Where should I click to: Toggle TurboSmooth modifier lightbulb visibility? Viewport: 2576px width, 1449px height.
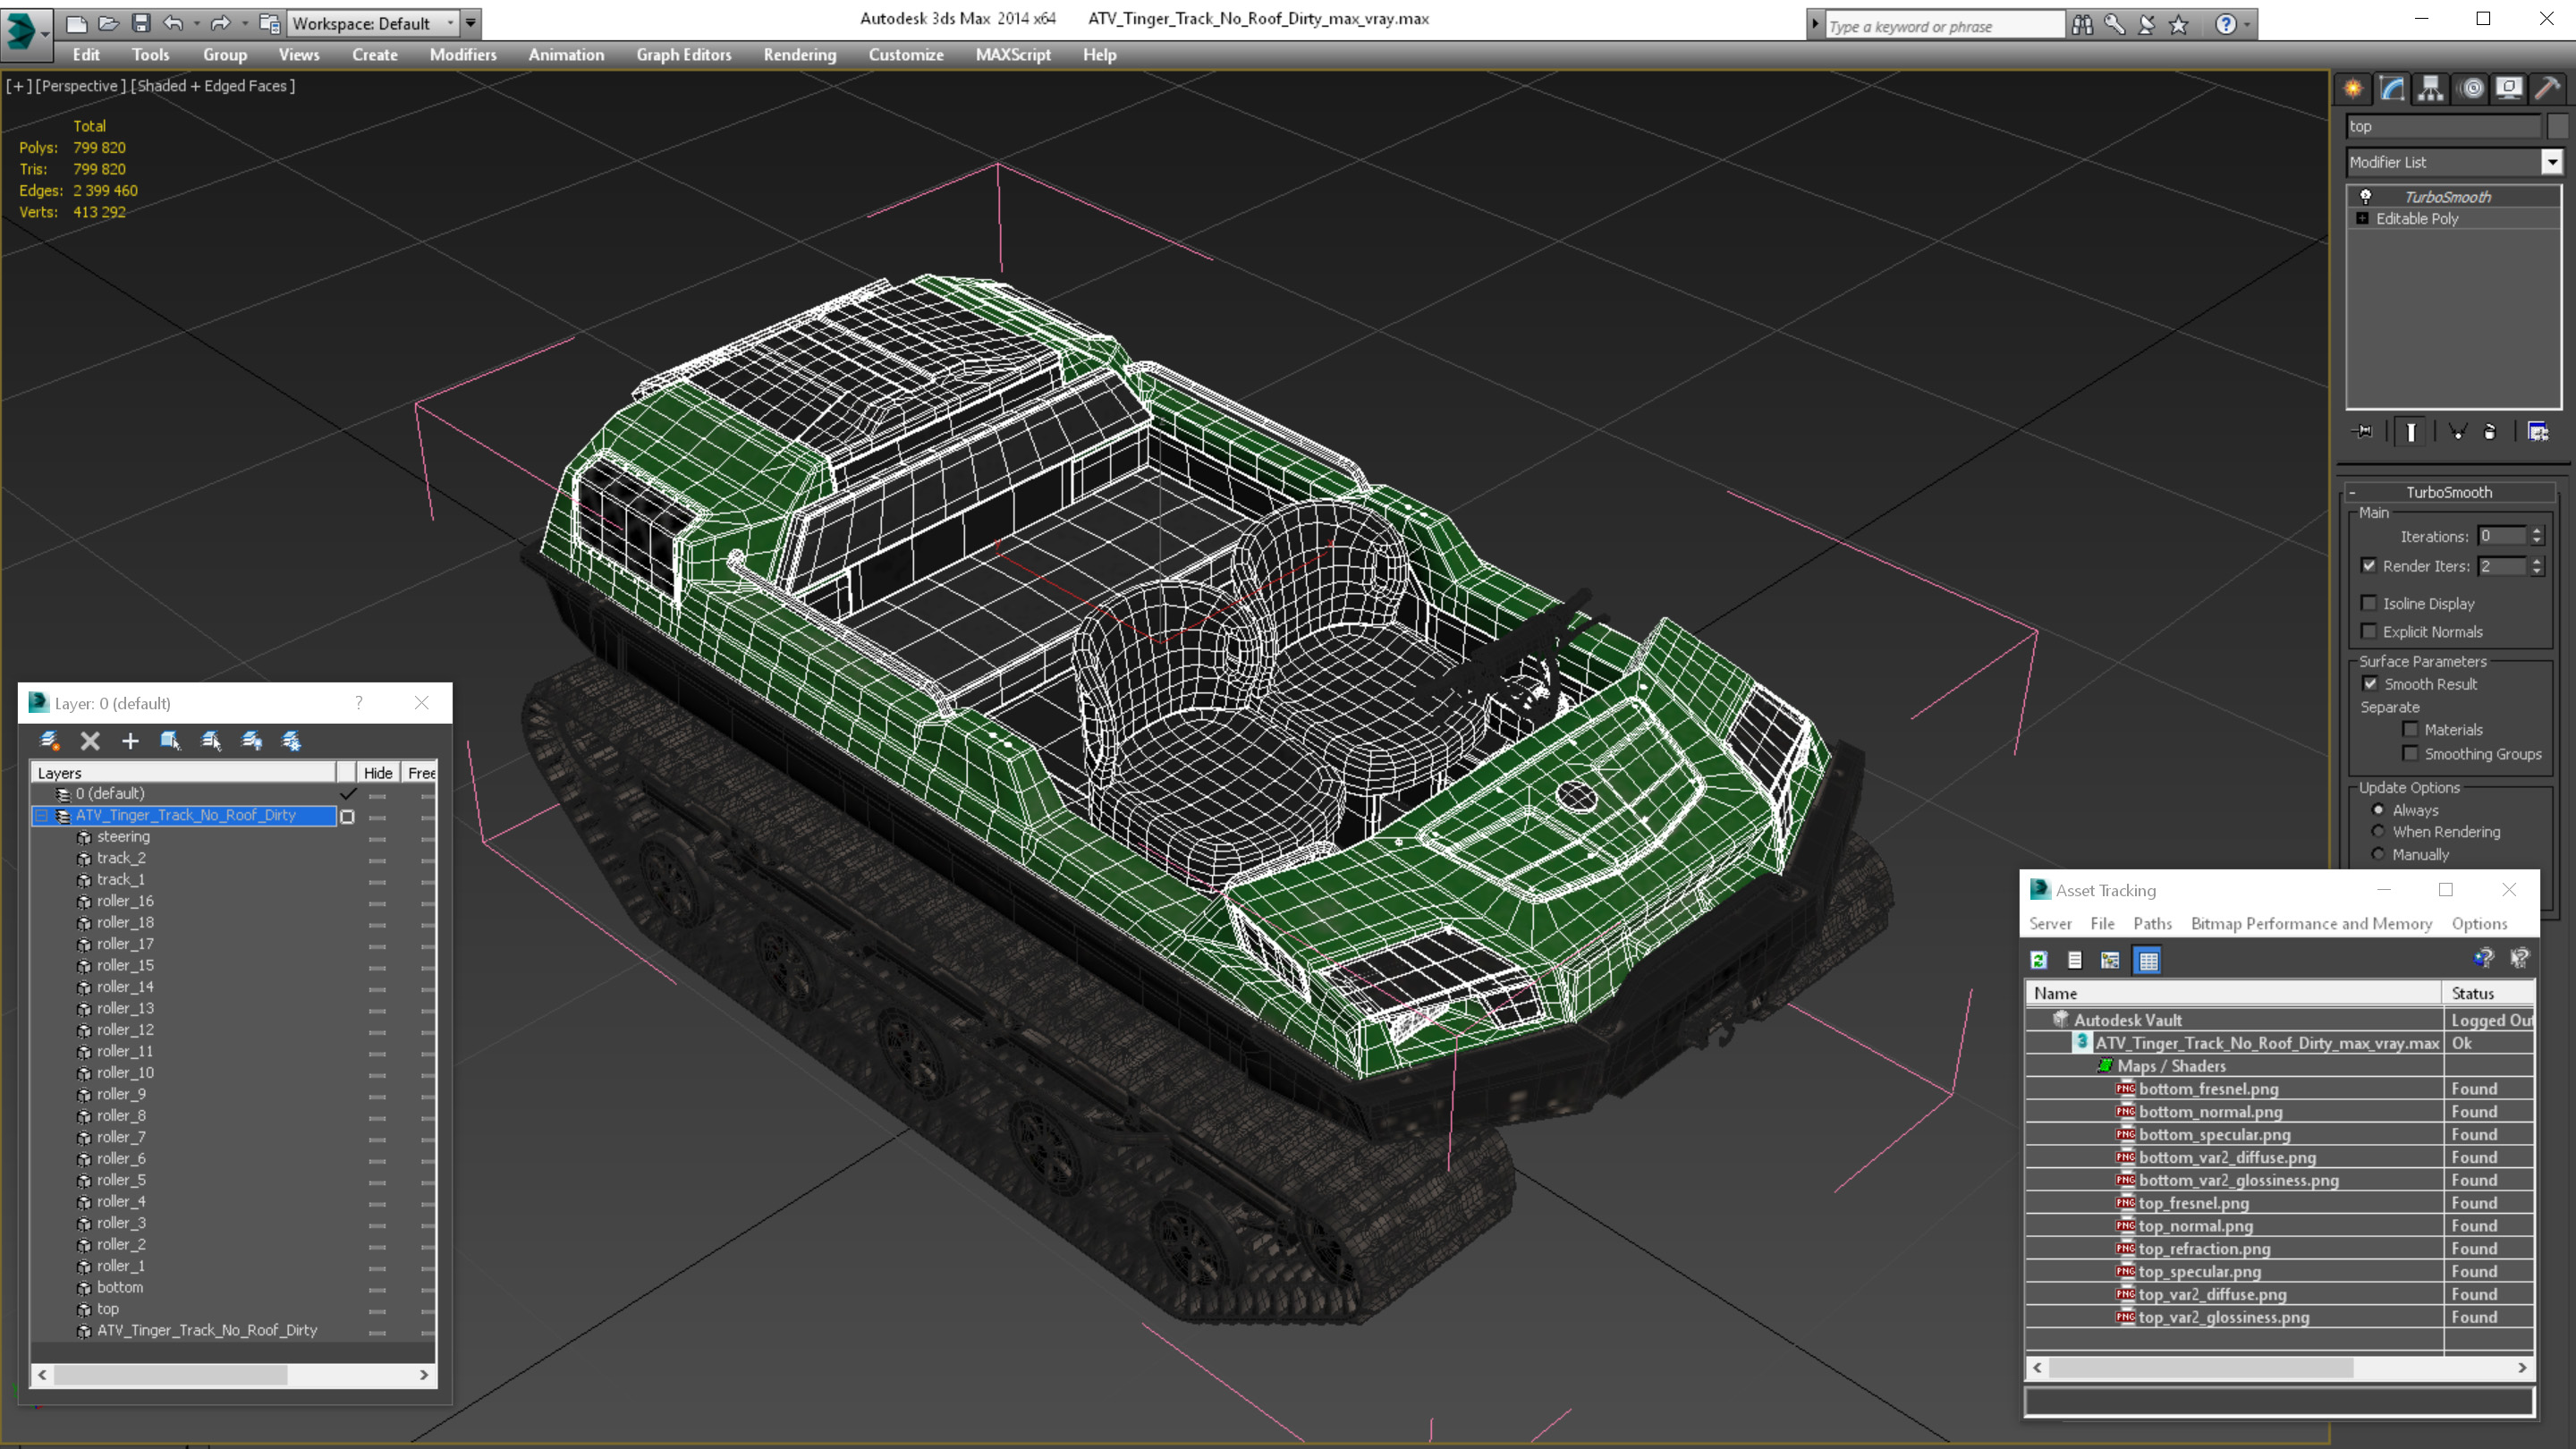click(2366, 196)
